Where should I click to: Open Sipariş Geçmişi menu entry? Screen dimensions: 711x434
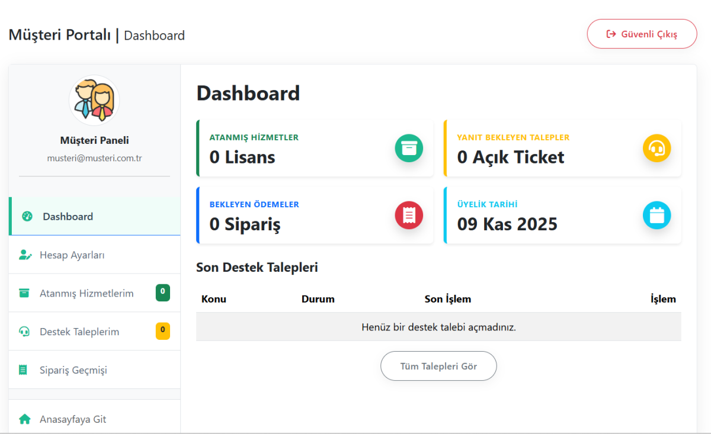point(73,370)
